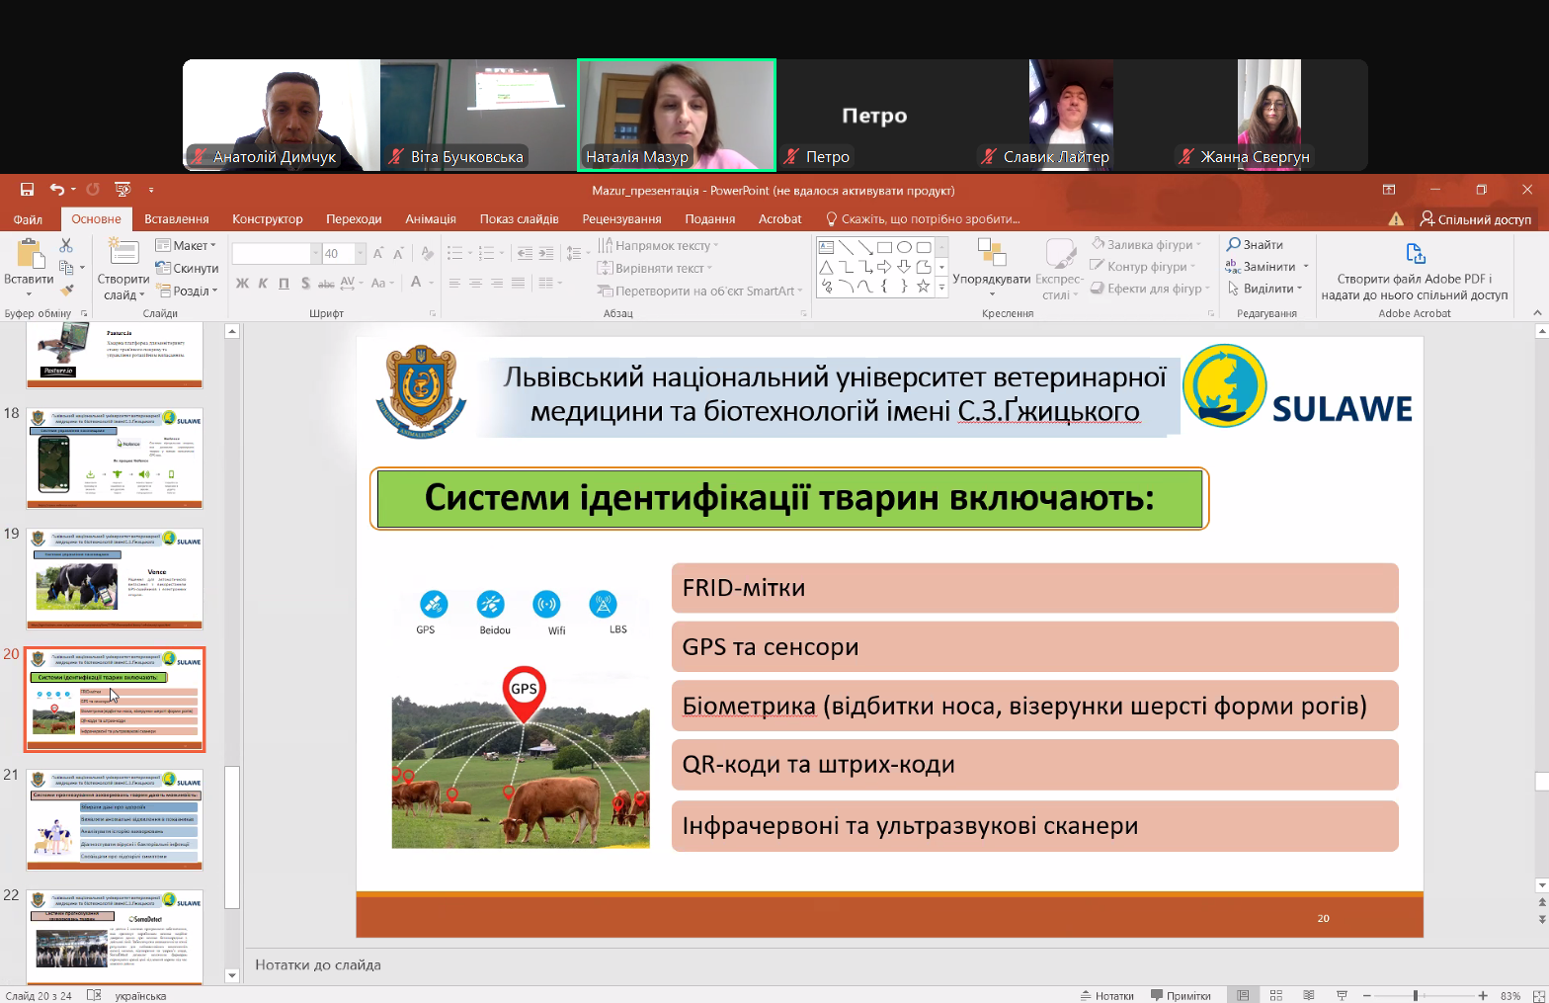Select the Cut scissors icon

(66, 245)
